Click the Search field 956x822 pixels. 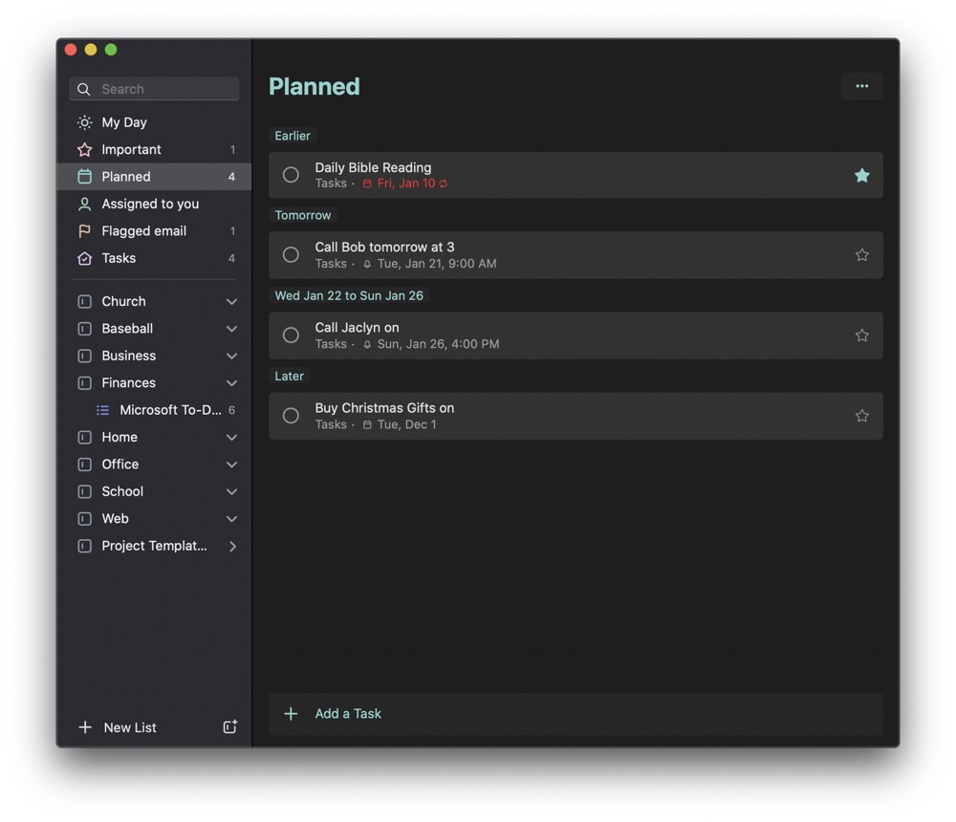pos(154,89)
